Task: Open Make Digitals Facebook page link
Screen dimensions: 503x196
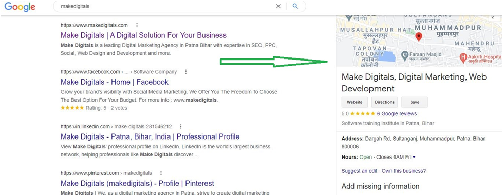Action: coord(115,82)
